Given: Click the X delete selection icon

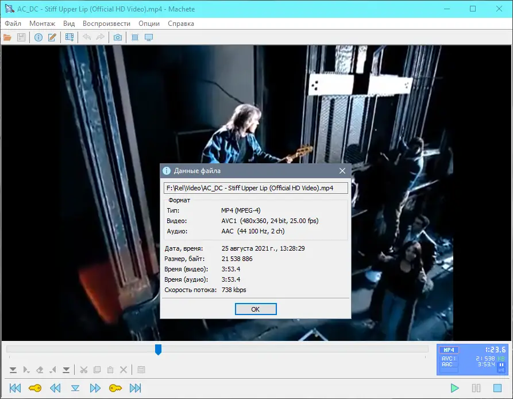Looking at the screenshot, I should pos(124,370).
